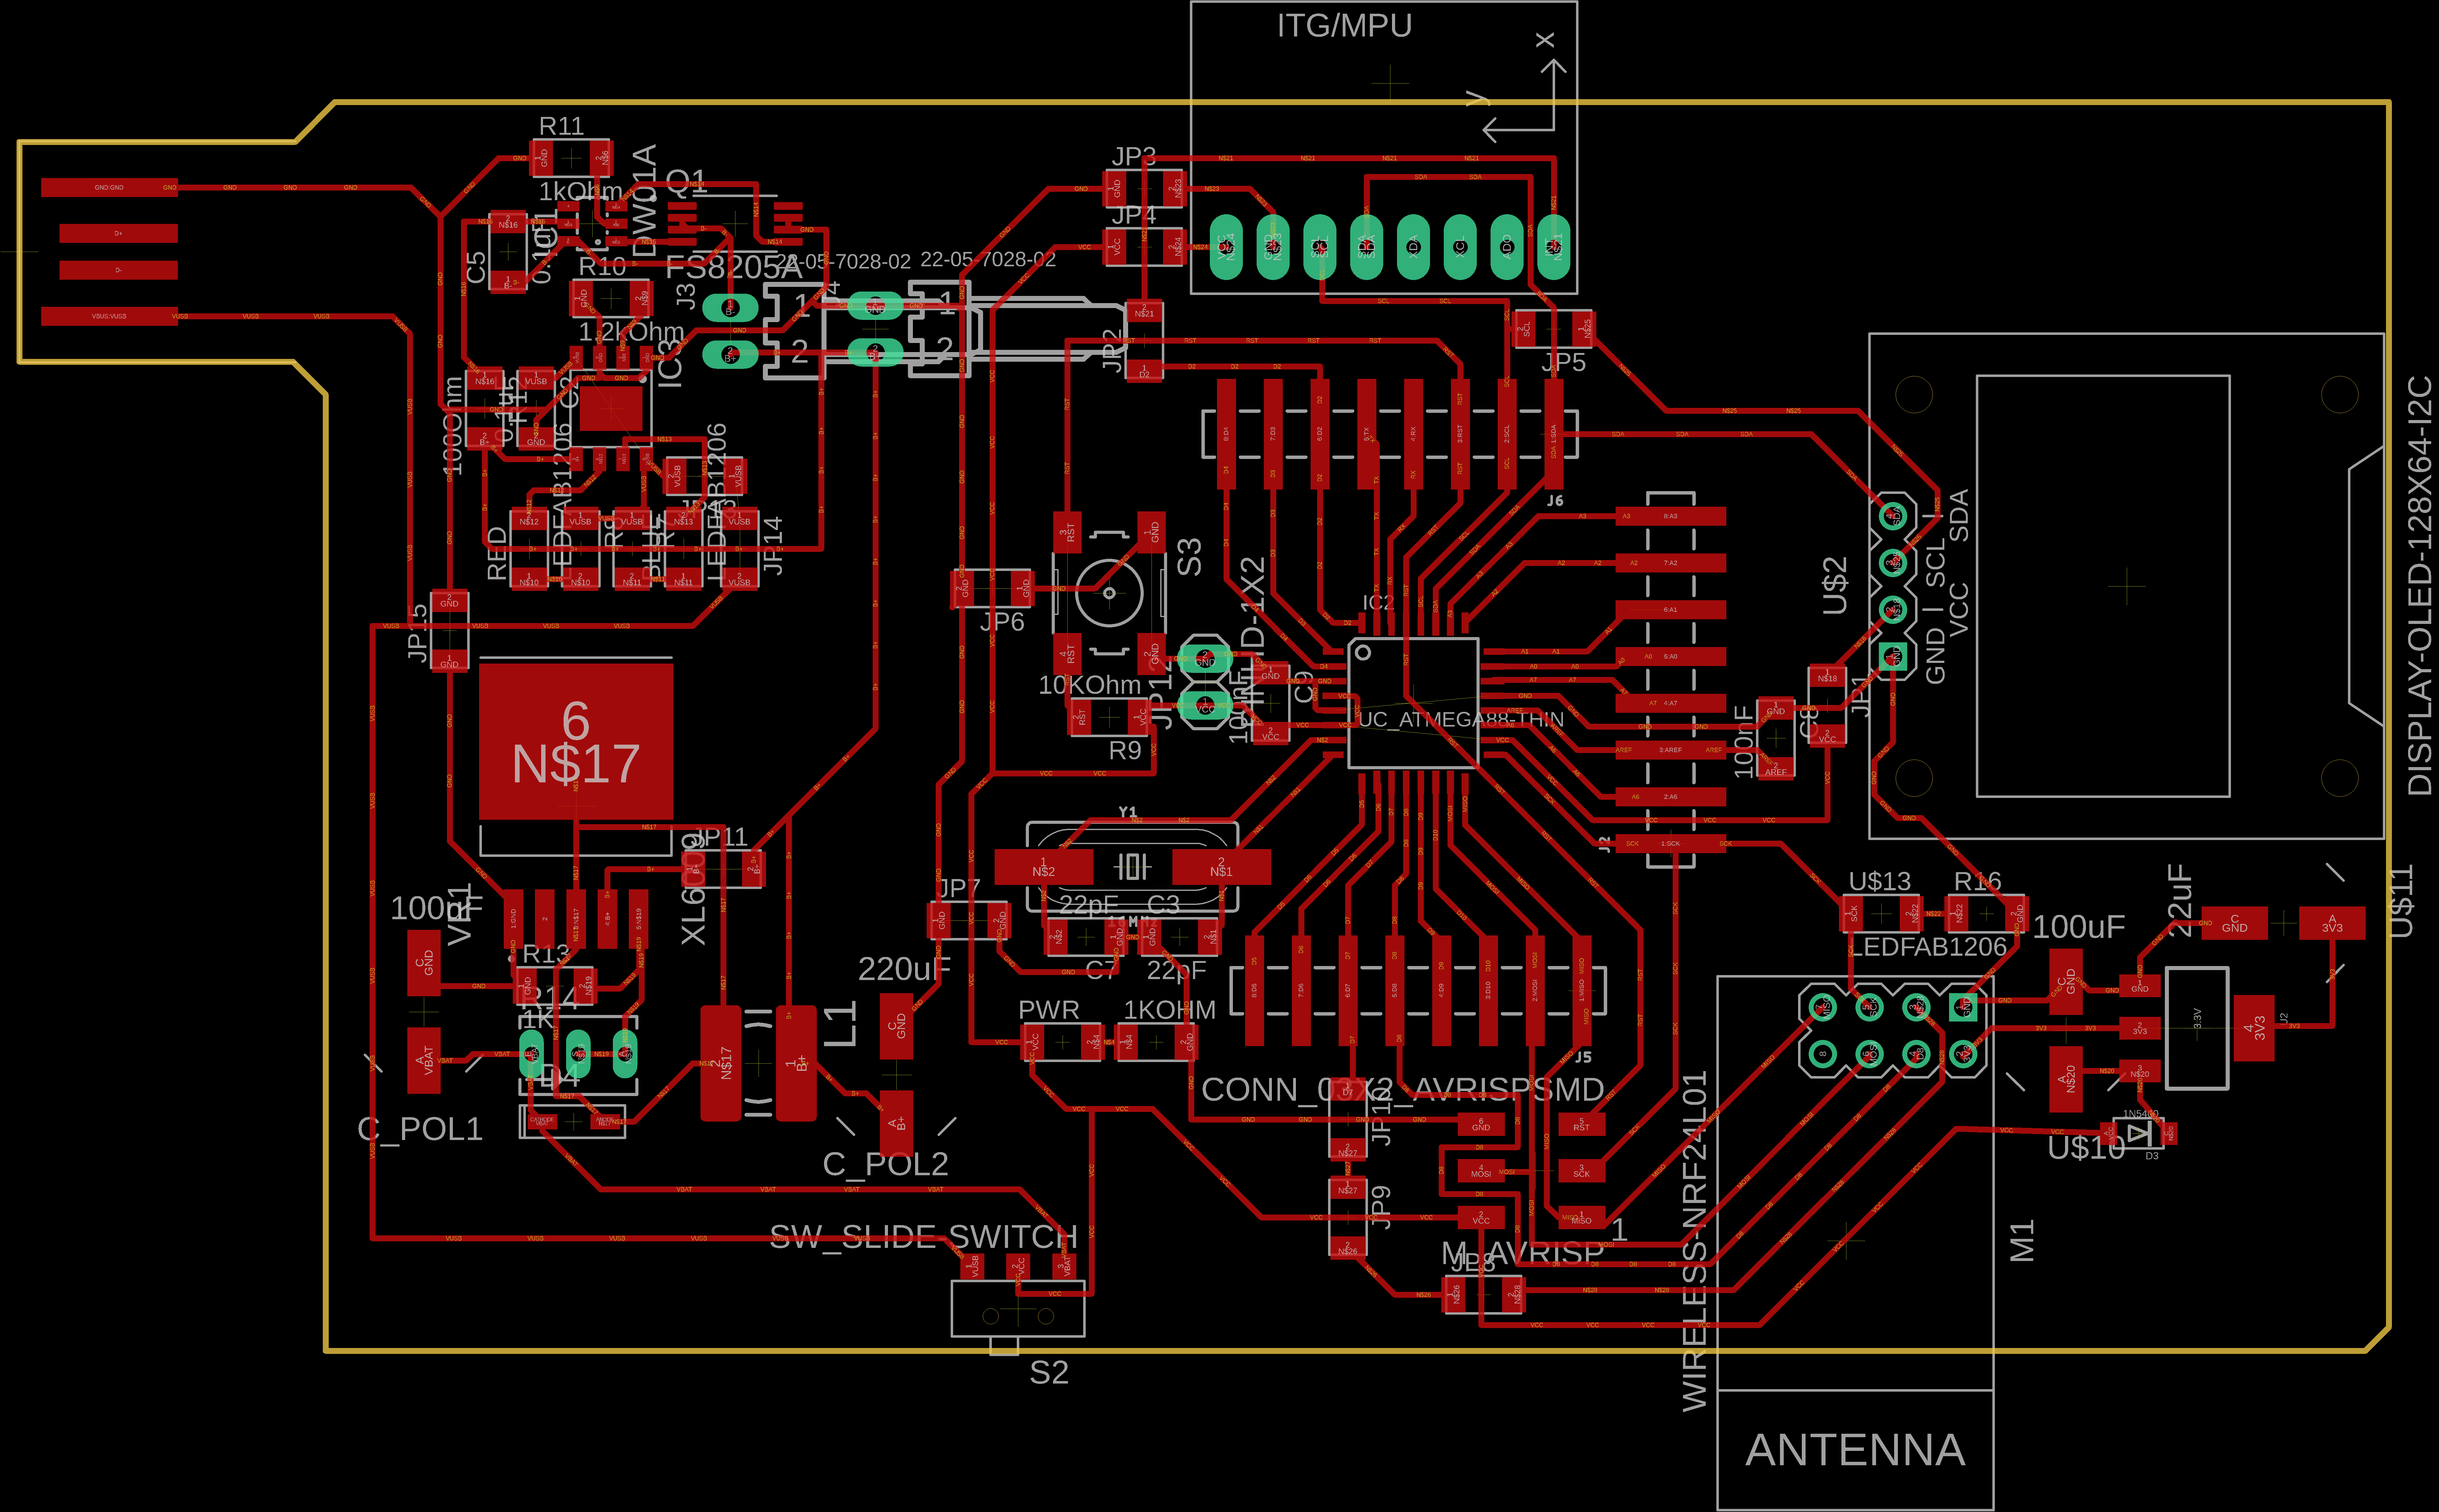Click the S2 switch designator
Screen dimensions: 2439x1512
(1049, 1373)
